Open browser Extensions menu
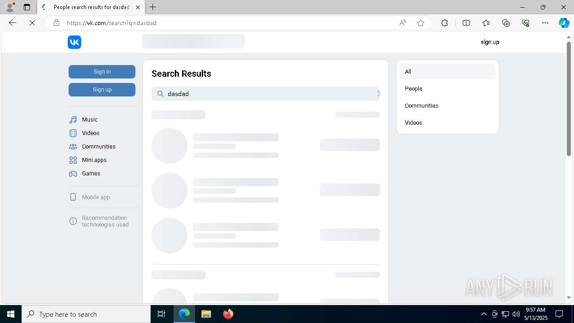The height and width of the screenshot is (323, 574). (444, 23)
